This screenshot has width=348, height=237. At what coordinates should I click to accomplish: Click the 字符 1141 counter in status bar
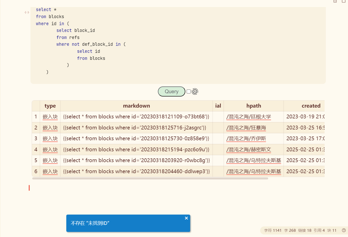[273, 230]
